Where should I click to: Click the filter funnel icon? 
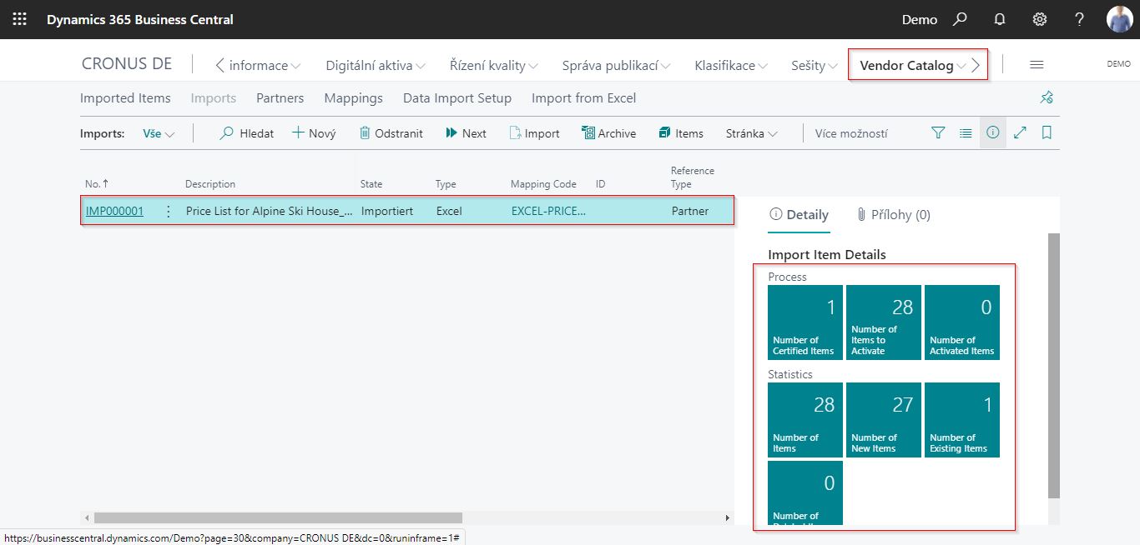pos(938,132)
